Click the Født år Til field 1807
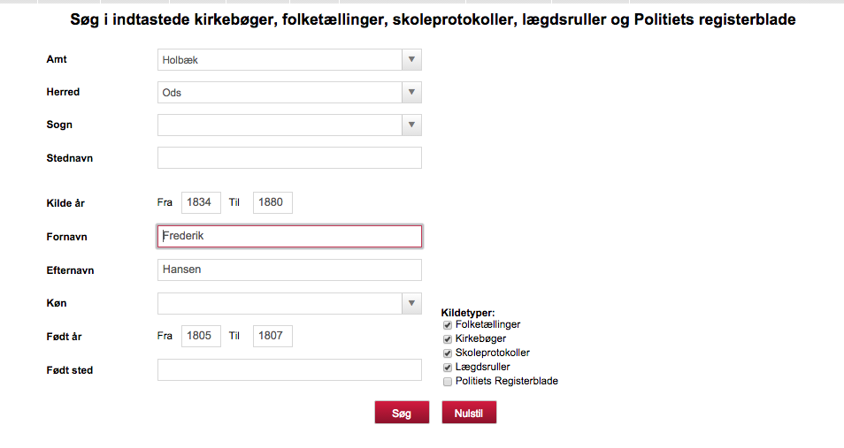This screenshot has height=448, width=844. click(x=272, y=336)
